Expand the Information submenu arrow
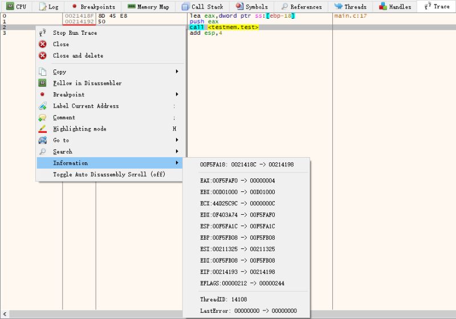456x319 pixels. click(177, 163)
